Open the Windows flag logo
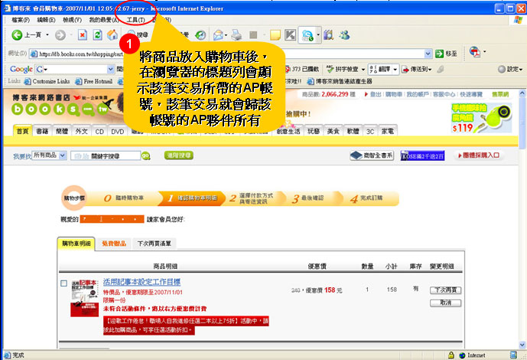The image size is (527, 360). pos(518,20)
